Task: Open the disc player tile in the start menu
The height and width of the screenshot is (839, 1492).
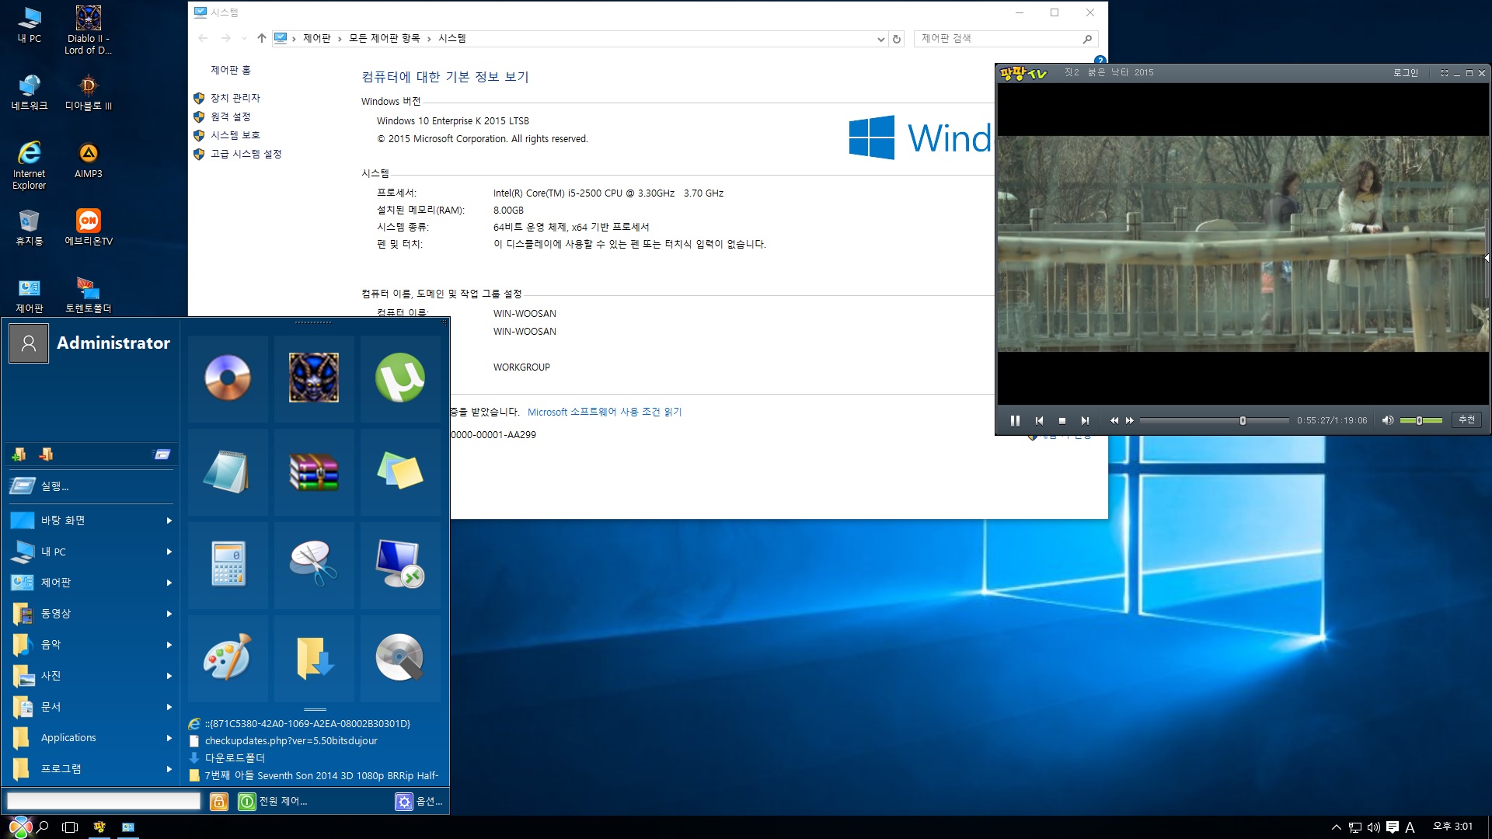Action: point(228,378)
